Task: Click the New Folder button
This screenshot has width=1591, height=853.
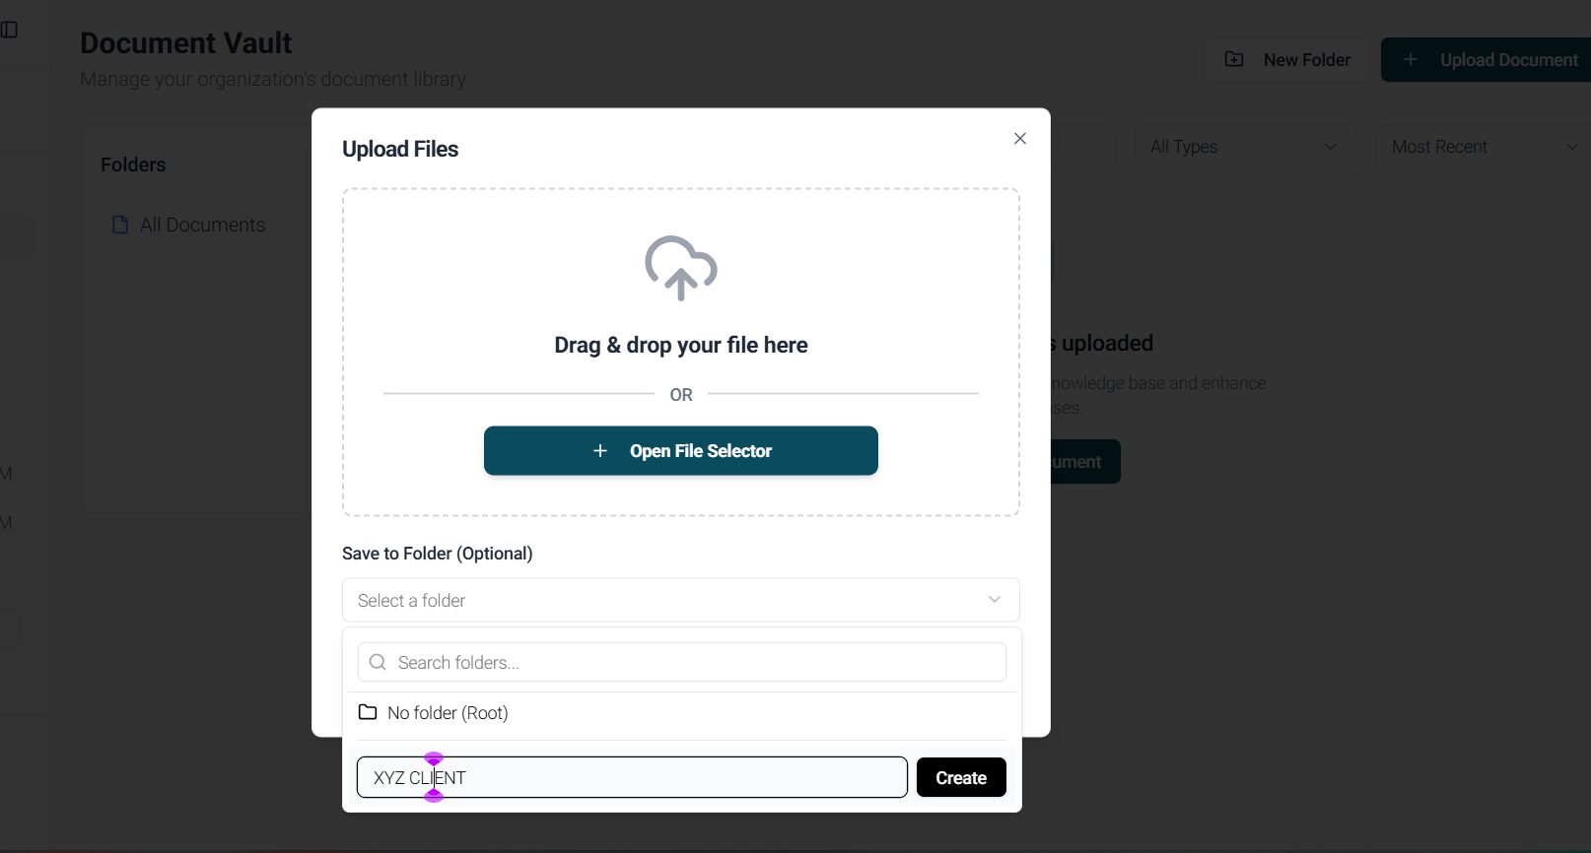Action: pyautogui.click(x=1286, y=59)
